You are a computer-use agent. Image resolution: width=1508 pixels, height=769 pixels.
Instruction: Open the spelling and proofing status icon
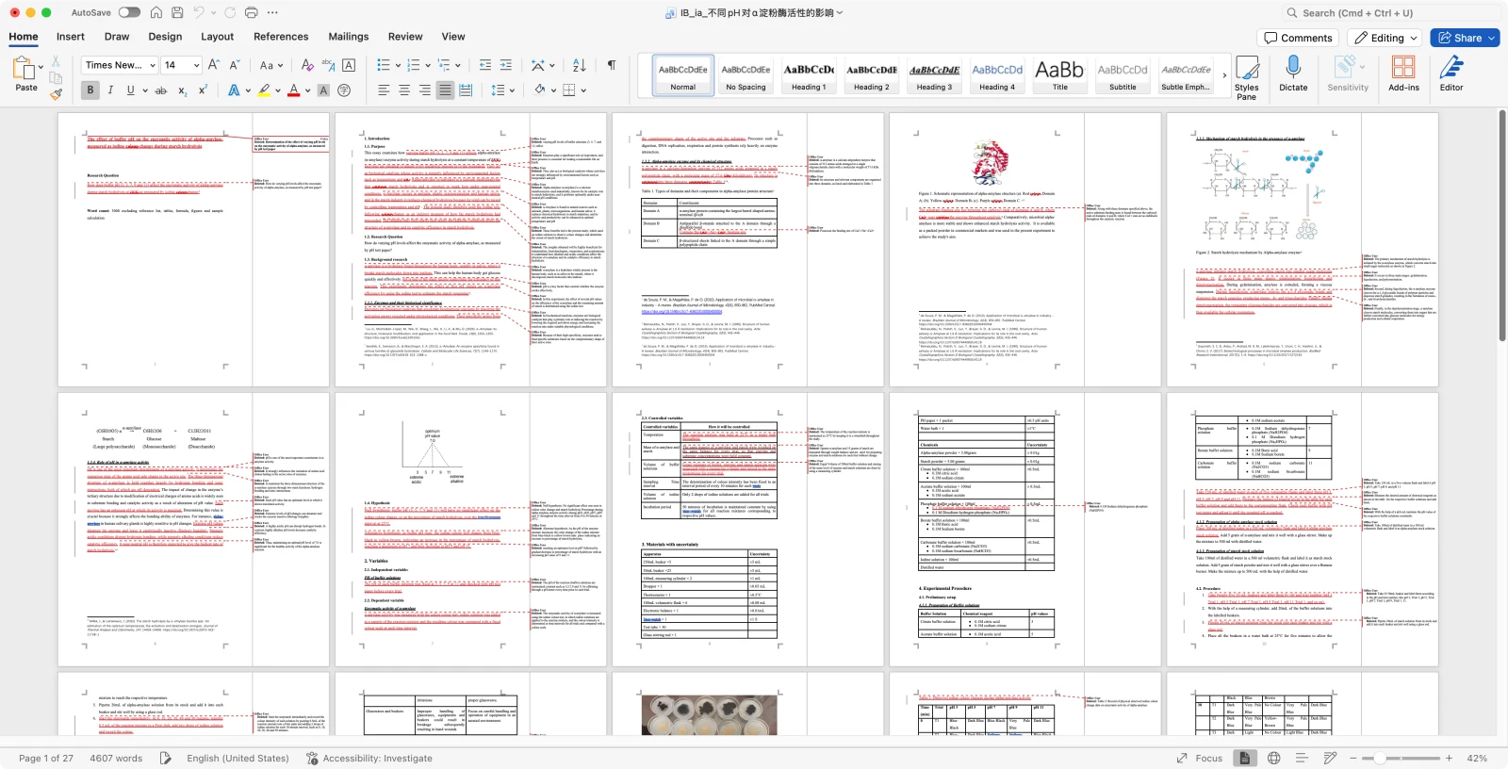click(x=166, y=758)
